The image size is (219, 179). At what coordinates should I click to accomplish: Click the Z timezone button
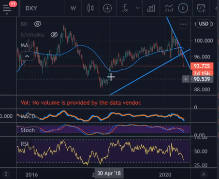[x=6, y=174]
